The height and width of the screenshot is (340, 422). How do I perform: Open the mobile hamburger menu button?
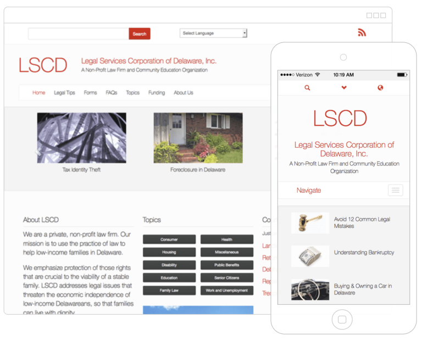coord(396,190)
